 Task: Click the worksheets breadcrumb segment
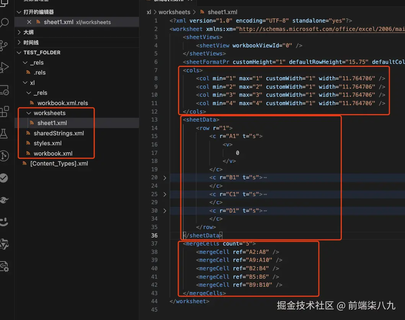tap(174, 12)
